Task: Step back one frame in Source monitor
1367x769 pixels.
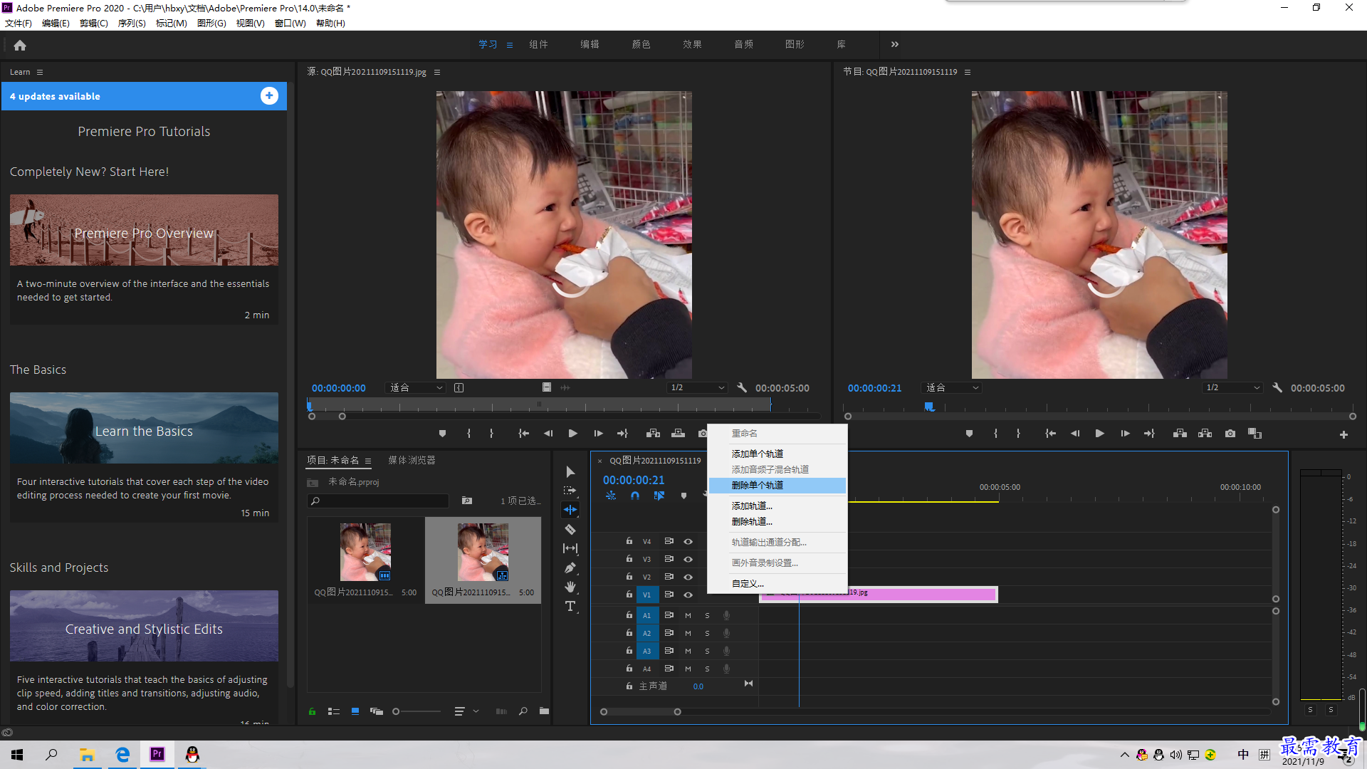Action: tap(548, 433)
